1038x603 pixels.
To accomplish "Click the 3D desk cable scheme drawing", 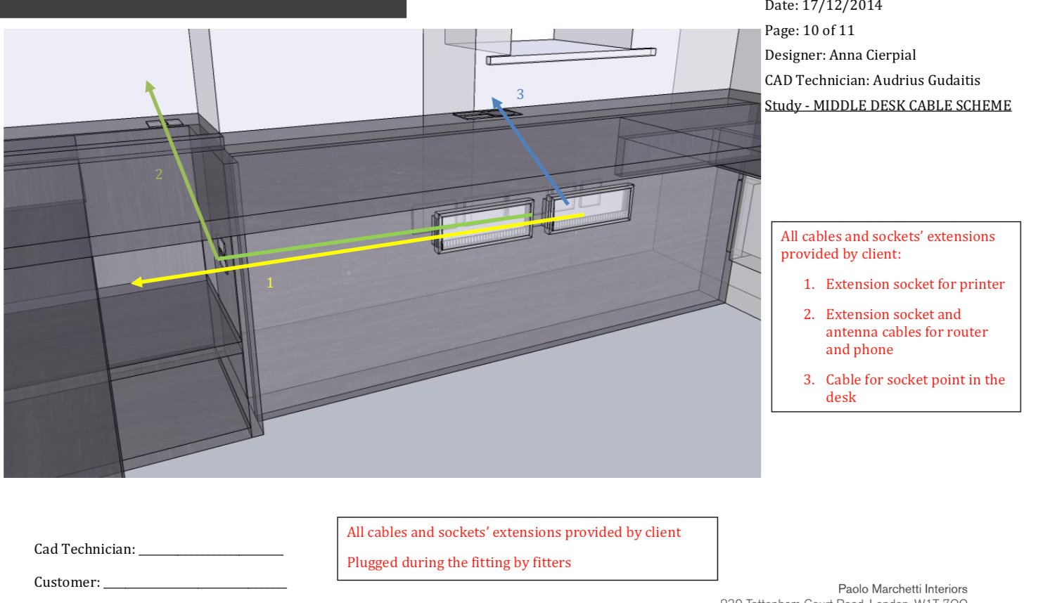I will click(382, 253).
